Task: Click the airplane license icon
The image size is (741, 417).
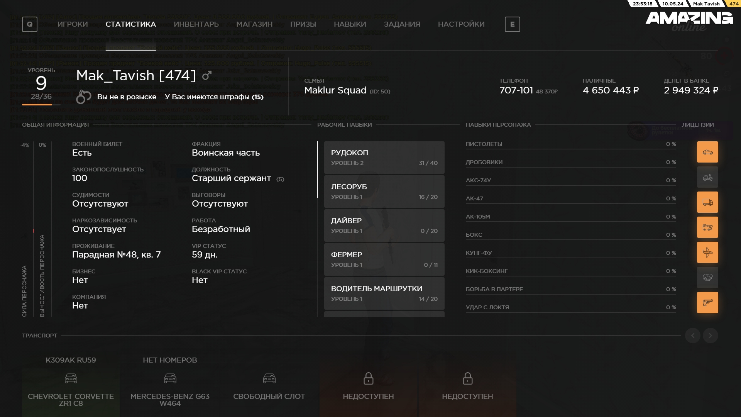Action: (x=707, y=252)
